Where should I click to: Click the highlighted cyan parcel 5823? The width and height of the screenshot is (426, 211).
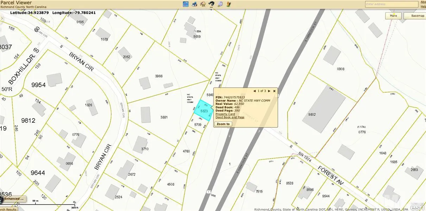(204, 110)
